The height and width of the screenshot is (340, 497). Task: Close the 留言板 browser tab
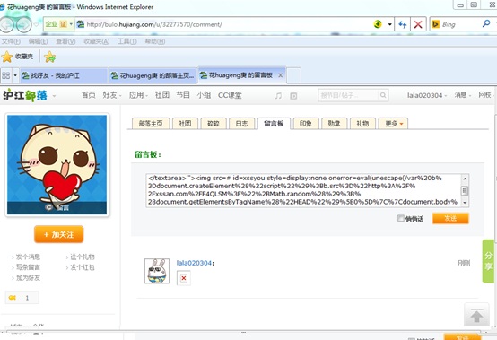point(280,75)
